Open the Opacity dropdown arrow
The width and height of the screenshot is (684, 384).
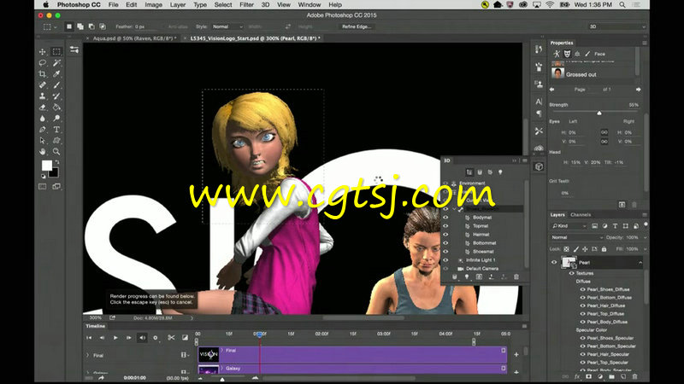(x=645, y=238)
